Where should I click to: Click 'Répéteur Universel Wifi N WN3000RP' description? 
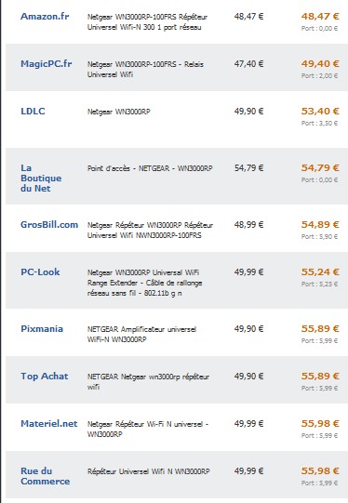[x=148, y=471]
